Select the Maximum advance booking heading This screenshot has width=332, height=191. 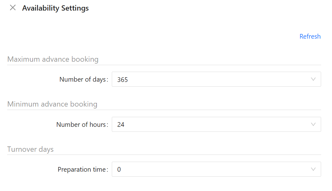click(53, 59)
